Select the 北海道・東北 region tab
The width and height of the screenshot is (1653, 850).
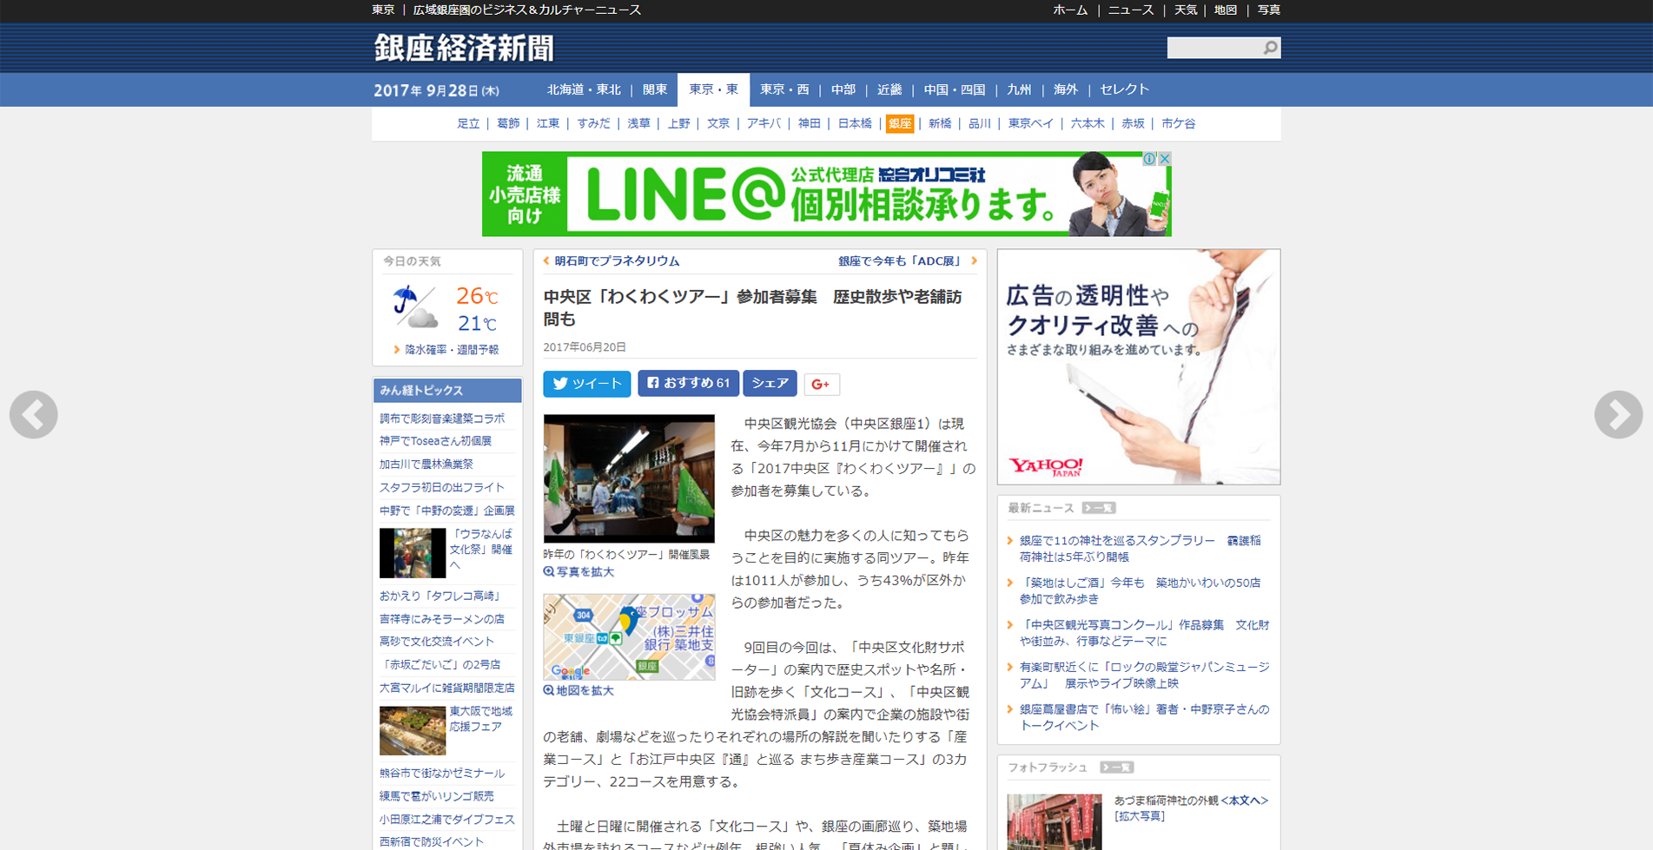[x=584, y=90]
